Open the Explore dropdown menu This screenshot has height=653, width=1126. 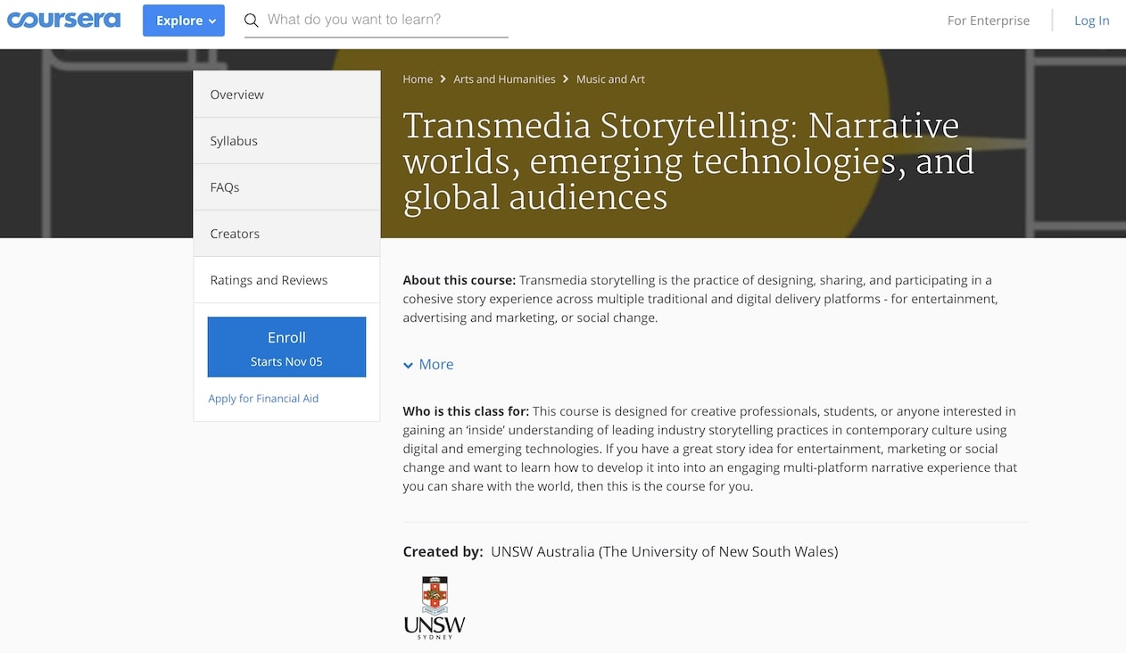click(x=184, y=21)
